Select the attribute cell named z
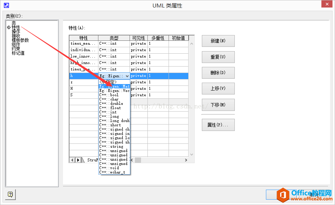 click(x=83, y=82)
